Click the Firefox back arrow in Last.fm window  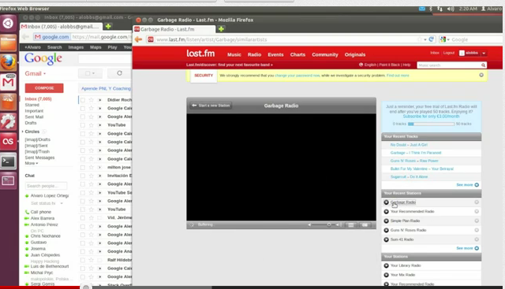(x=139, y=39)
